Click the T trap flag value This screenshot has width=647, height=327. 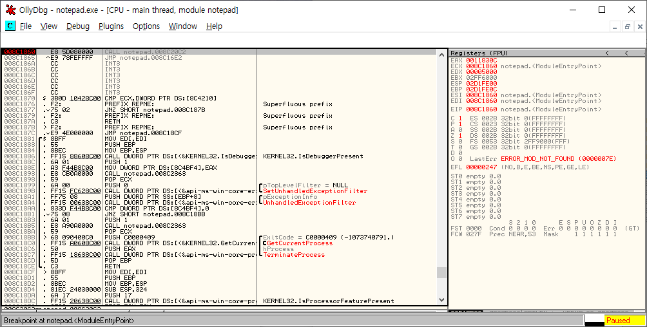click(x=460, y=147)
